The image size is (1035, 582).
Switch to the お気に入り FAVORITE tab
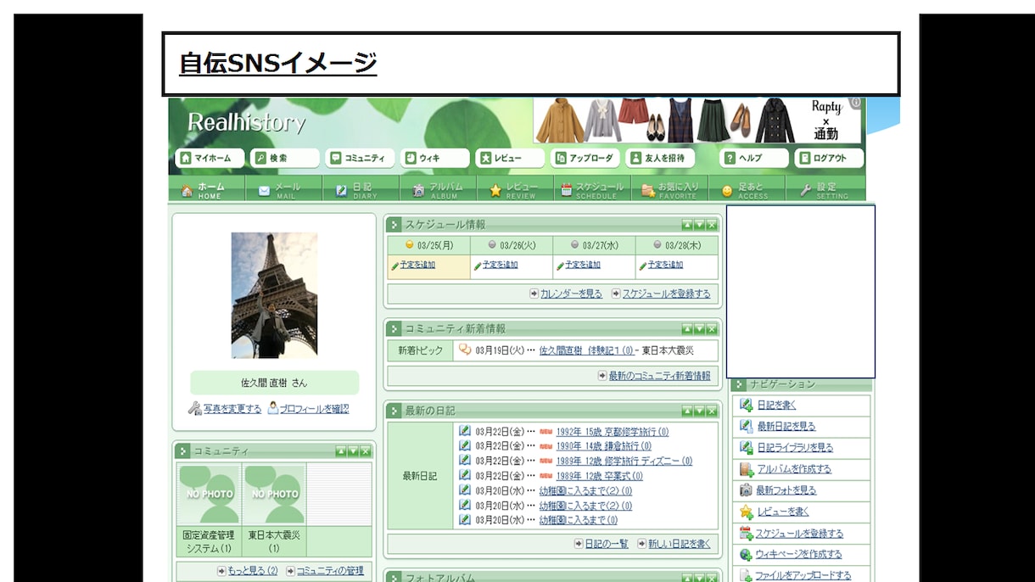click(669, 190)
